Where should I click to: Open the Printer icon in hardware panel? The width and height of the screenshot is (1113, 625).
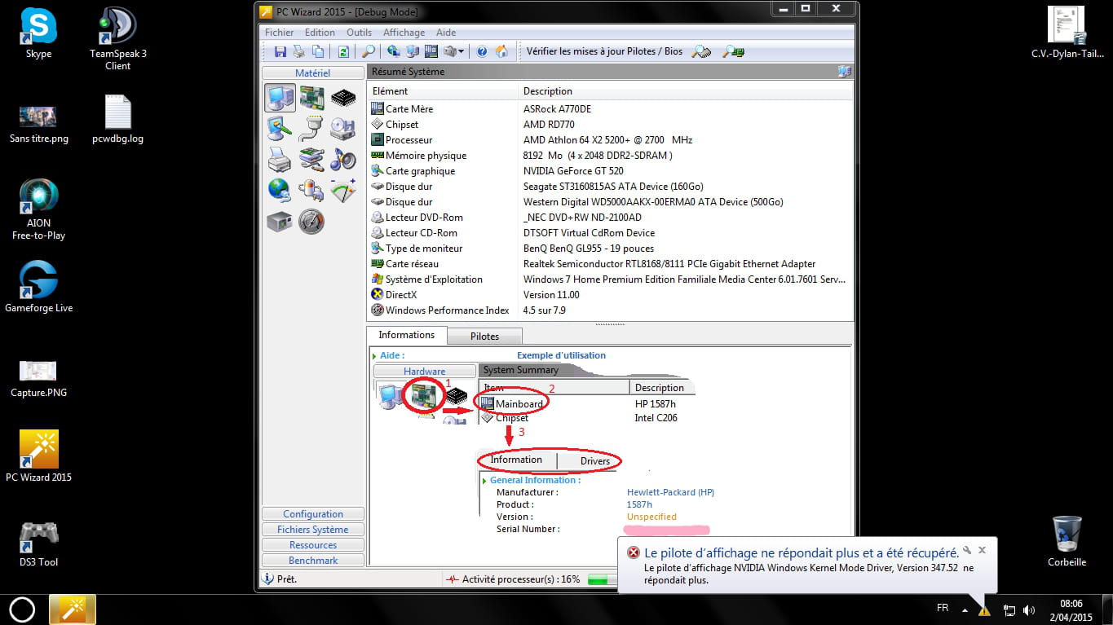click(x=280, y=160)
